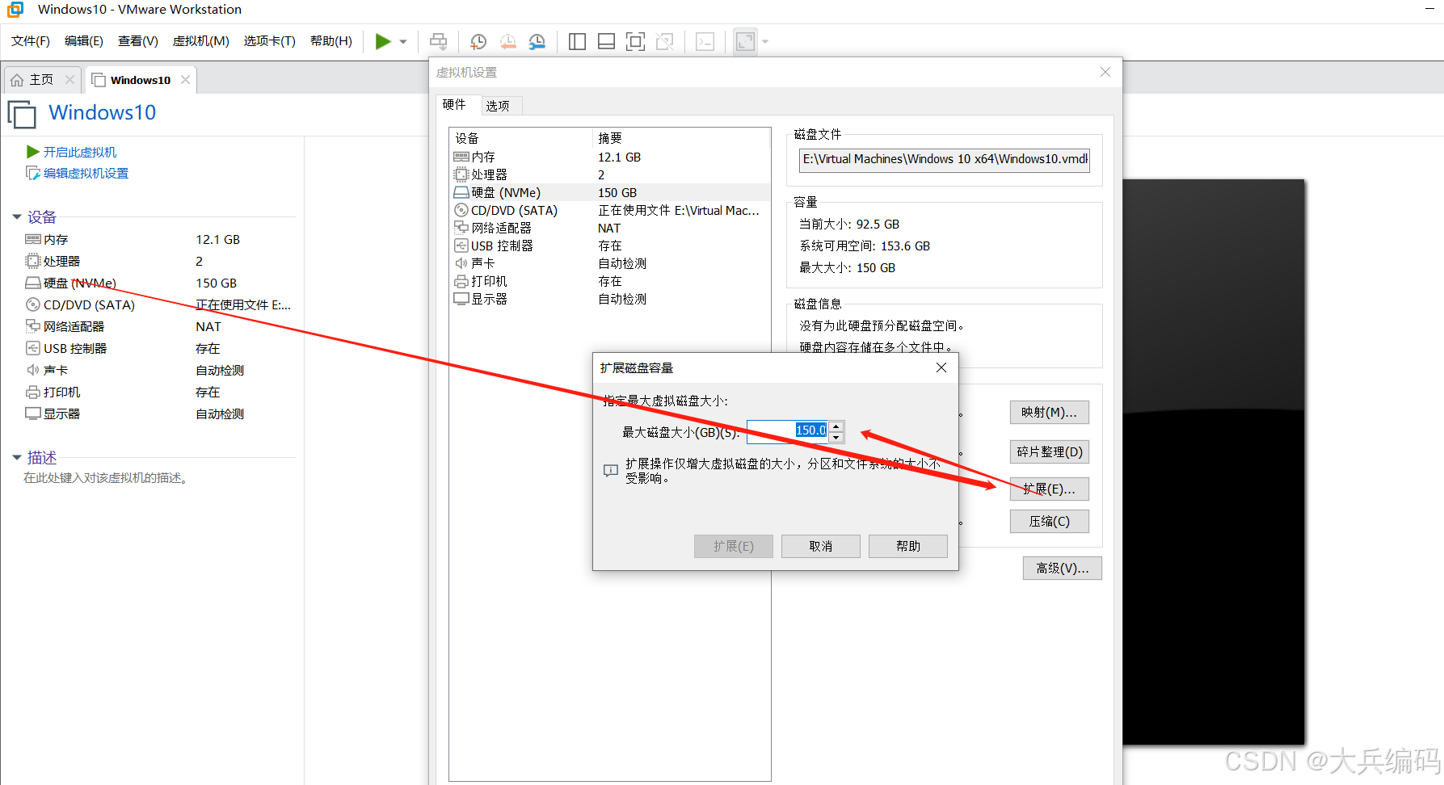Open the snapshot manager toolbar icon

[537, 41]
